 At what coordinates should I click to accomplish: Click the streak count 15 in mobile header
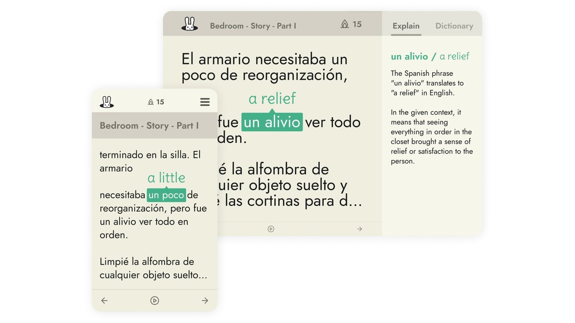click(160, 102)
